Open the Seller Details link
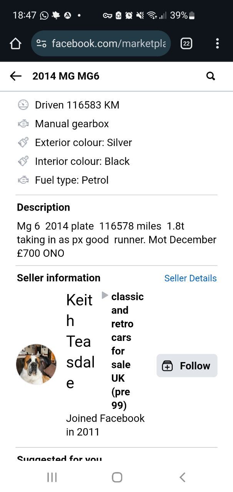Screen dimensions: 233x492 tap(190, 278)
